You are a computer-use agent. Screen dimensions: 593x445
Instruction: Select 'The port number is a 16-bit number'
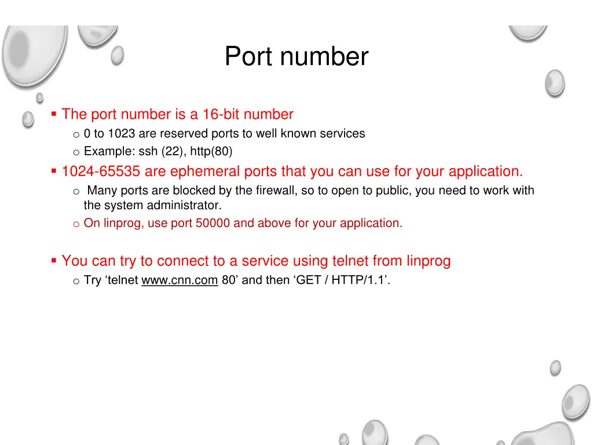[177, 114]
